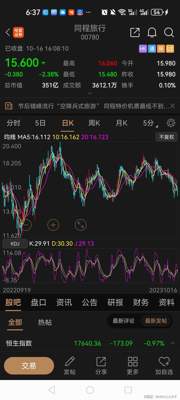Tap the 交易 trade button

coord(29,366)
